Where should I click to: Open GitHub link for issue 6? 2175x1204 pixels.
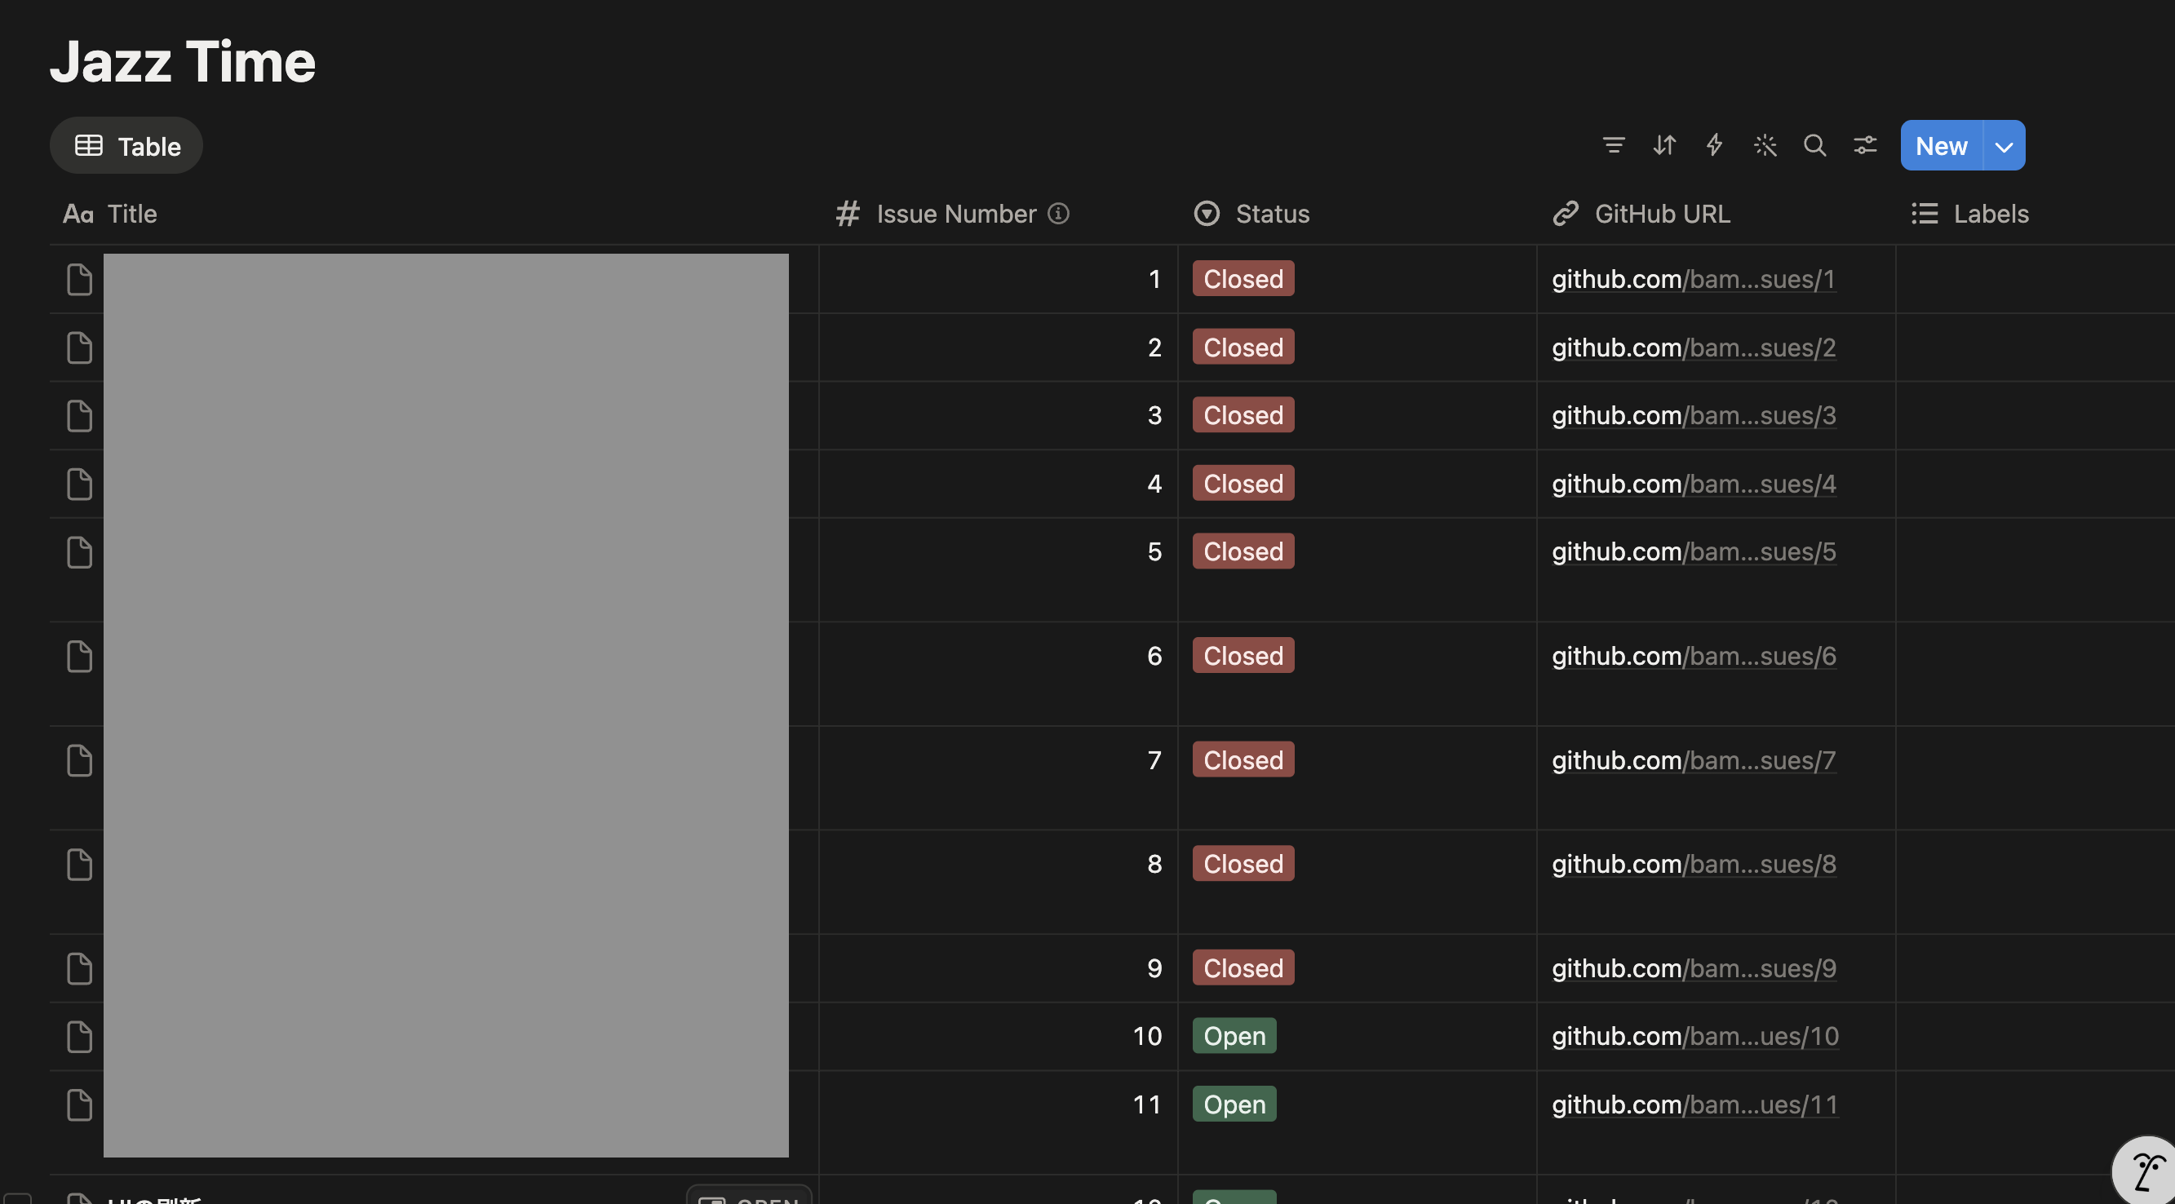click(x=1694, y=656)
